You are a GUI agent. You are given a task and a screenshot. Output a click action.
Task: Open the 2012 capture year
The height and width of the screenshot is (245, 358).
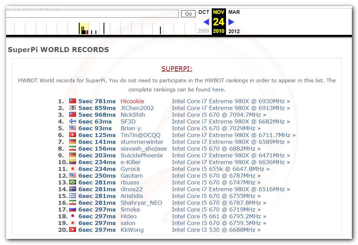coord(234,31)
